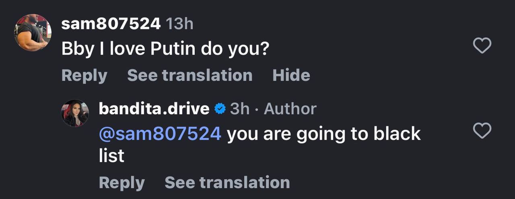Visit the sam807524 username above the comment
This screenshot has width=515, height=199.
(111, 24)
